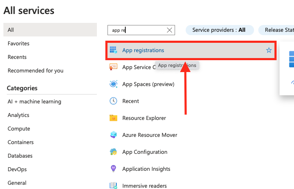Click the App Service Certificates icon
This screenshot has height=189, width=294.
coord(113,67)
